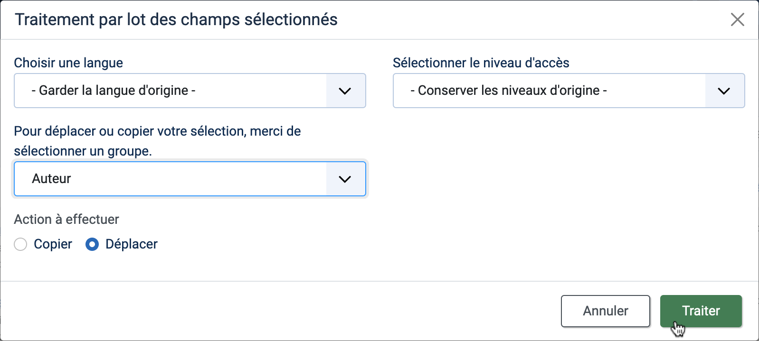The height and width of the screenshot is (341, 759).
Task: Click the 'Déplacer' option label
Action: click(132, 244)
